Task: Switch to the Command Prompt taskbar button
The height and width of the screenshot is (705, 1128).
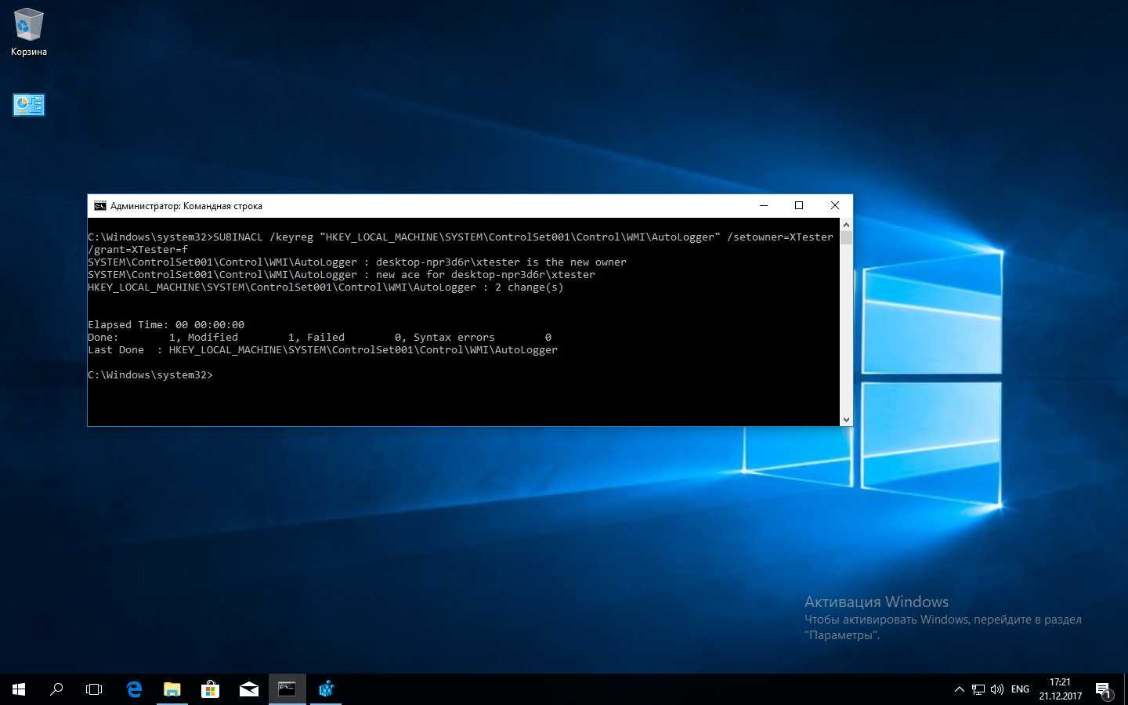Action: point(287,689)
